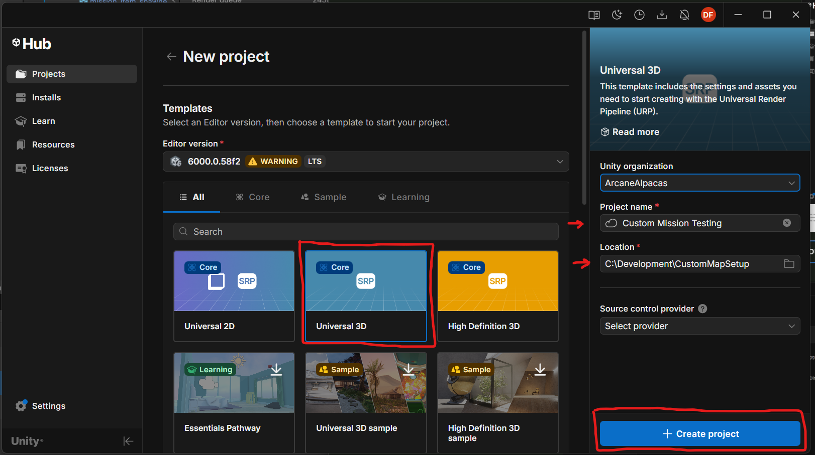Open Licenses in the sidebar
815x455 pixels.
pos(72,168)
